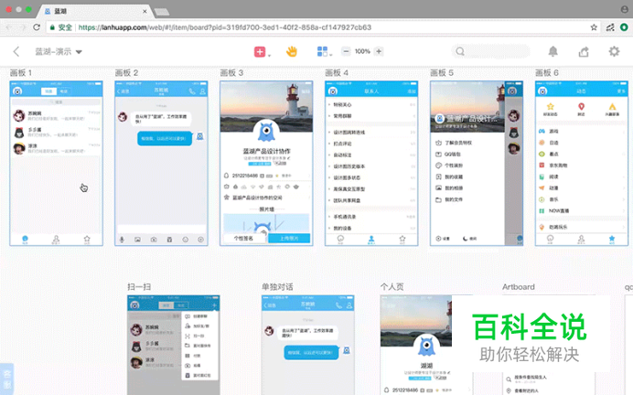The width and height of the screenshot is (633, 395).
Task: Open the dropdown arrow beside the red plus icon
Action: (269, 55)
